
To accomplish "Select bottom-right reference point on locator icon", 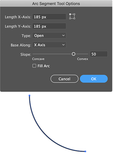I will point(74,18).
